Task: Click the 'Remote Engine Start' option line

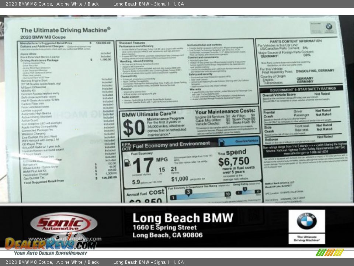Action: click(34, 81)
